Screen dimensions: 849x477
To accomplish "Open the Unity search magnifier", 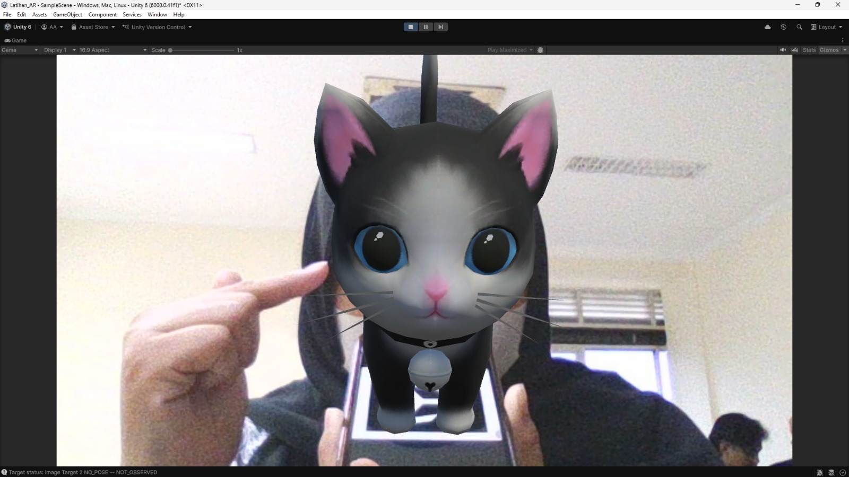I will click(x=799, y=27).
